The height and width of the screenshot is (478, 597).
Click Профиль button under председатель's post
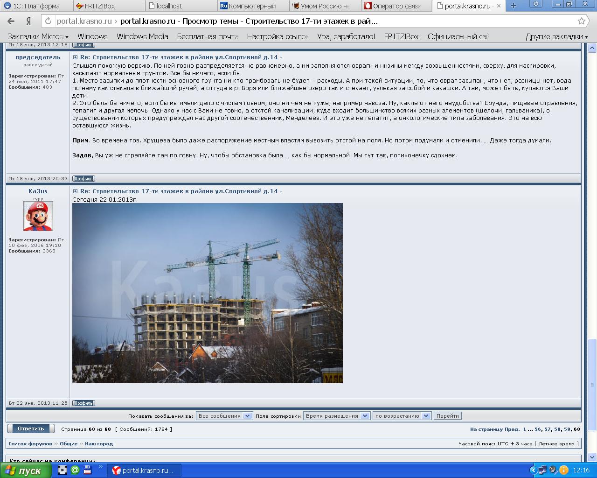pyautogui.click(x=83, y=179)
